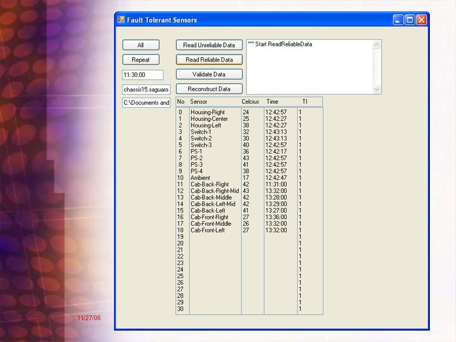Image resolution: width=456 pixels, height=342 pixels.
Task: Select the Cab-Front-Right sensor entry
Action: coord(209,217)
